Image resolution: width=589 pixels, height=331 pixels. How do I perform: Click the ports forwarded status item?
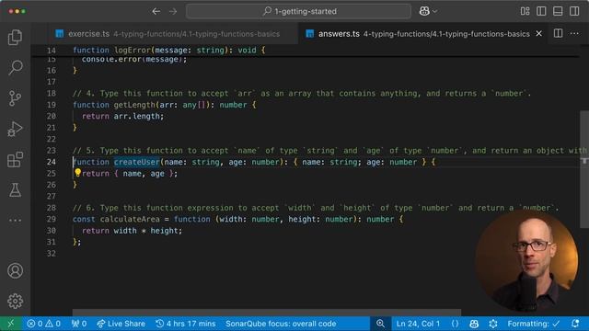(x=79, y=324)
